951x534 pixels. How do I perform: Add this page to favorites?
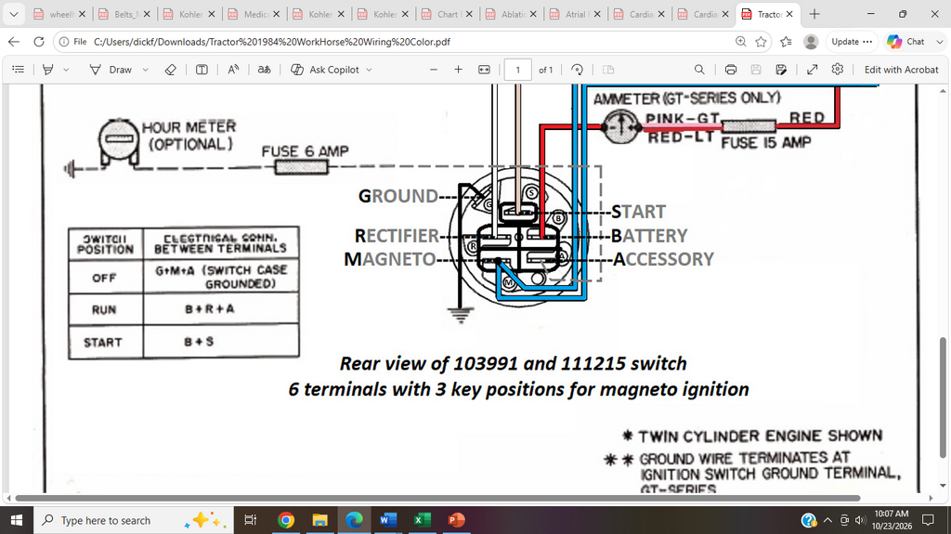tap(762, 42)
